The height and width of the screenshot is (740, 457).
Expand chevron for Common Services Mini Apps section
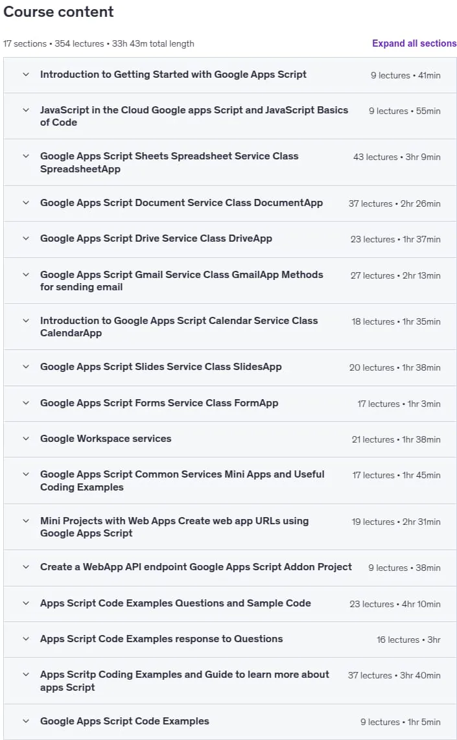click(26, 474)
